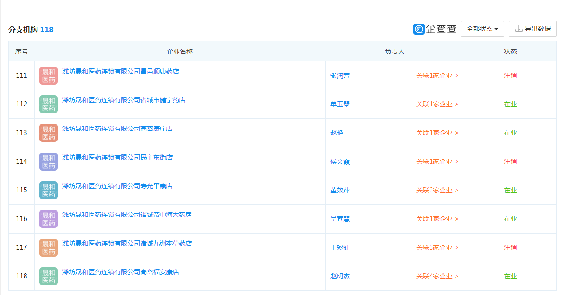
Task: Click the 导出数据 export button
Action: 532,29
